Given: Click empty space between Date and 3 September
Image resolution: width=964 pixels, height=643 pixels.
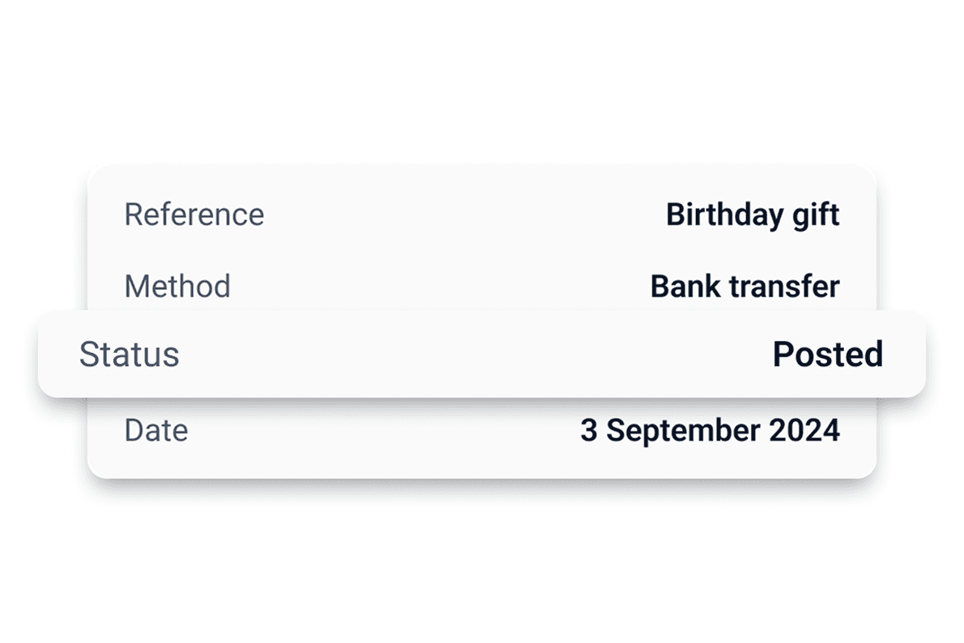Looking at the screenshot, I should tap(381, 430).
